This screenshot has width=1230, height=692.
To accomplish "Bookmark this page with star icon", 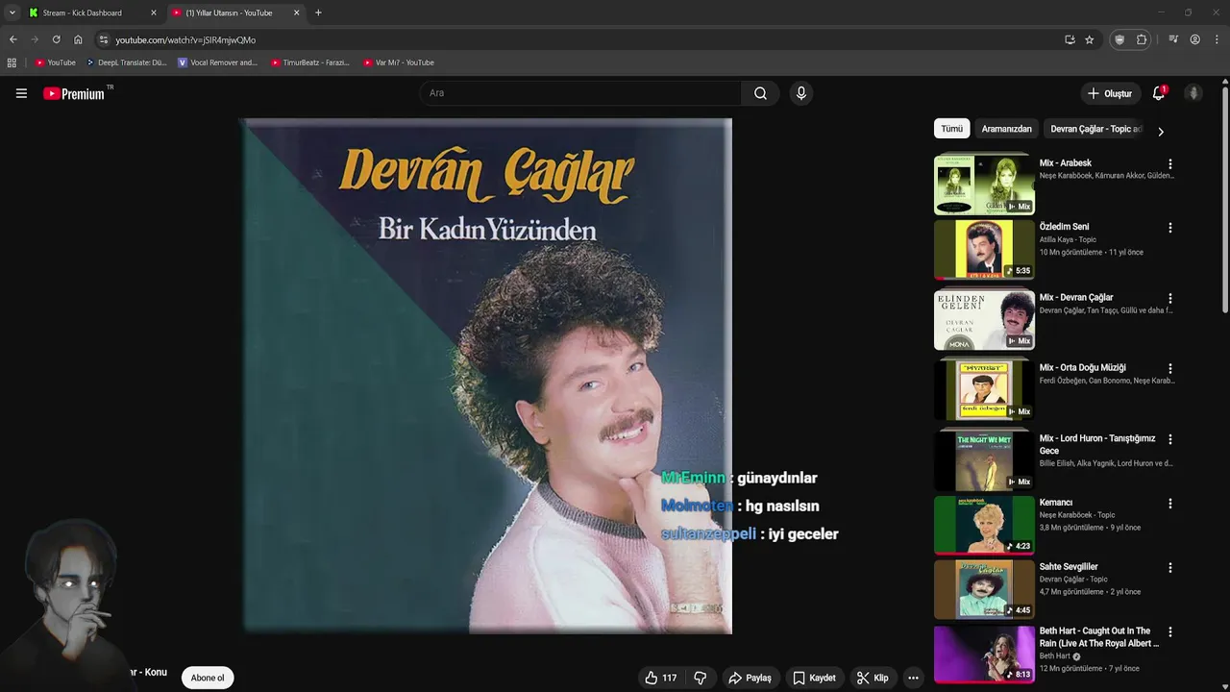I will pyautogui.click(x=1090, y=39).
